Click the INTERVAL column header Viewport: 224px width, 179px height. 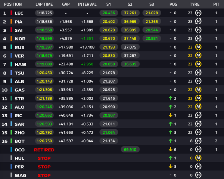click(x=87, y=4)
